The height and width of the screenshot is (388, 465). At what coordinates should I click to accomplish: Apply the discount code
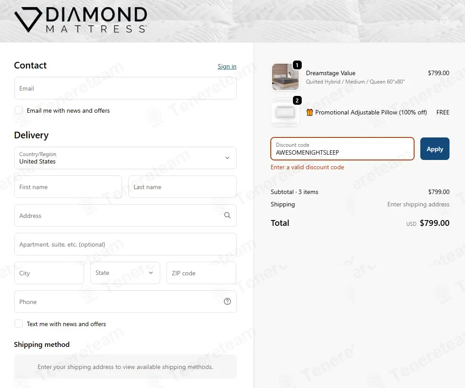pos(435,148)
